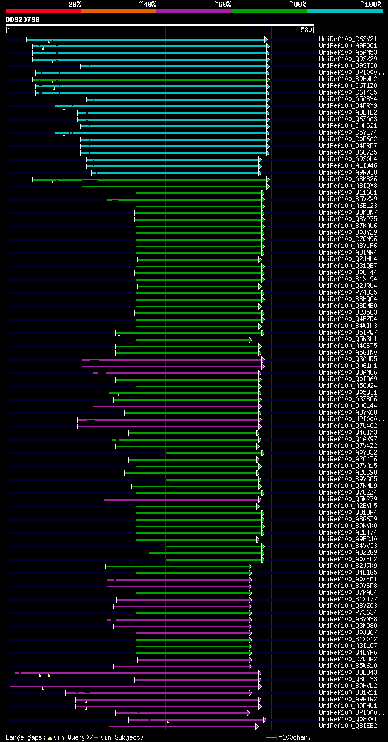This screenshot has height=742, width=388.
Task: Select the UniRef100_Q8DMB0 label
Action: [x=348, y=306]
